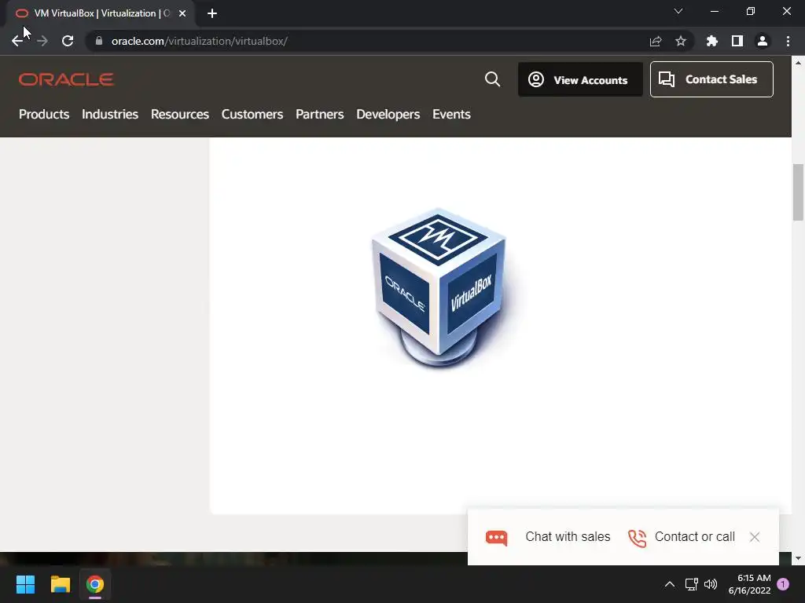This screenshot has height=603, width=805.
Task: Click the share page icon in address bar
Action: coord(656,41)
